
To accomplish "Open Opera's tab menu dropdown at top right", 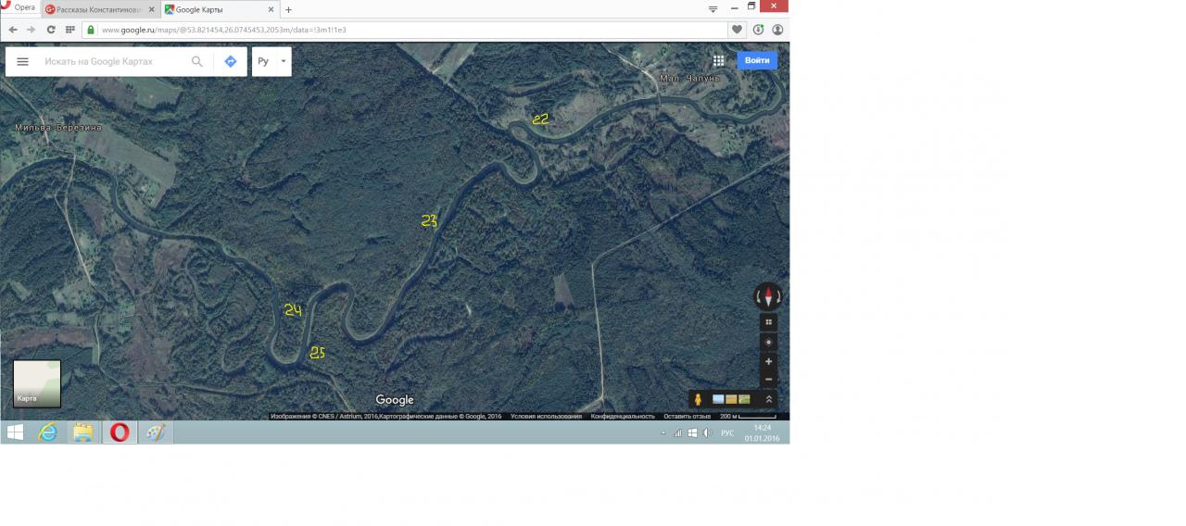I will 713,8.
